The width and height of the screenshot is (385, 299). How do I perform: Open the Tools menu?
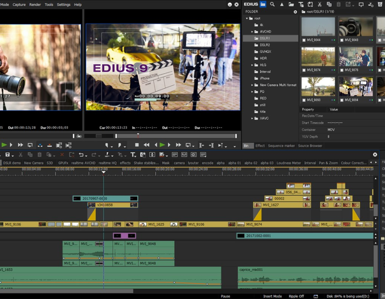point(49,4)
